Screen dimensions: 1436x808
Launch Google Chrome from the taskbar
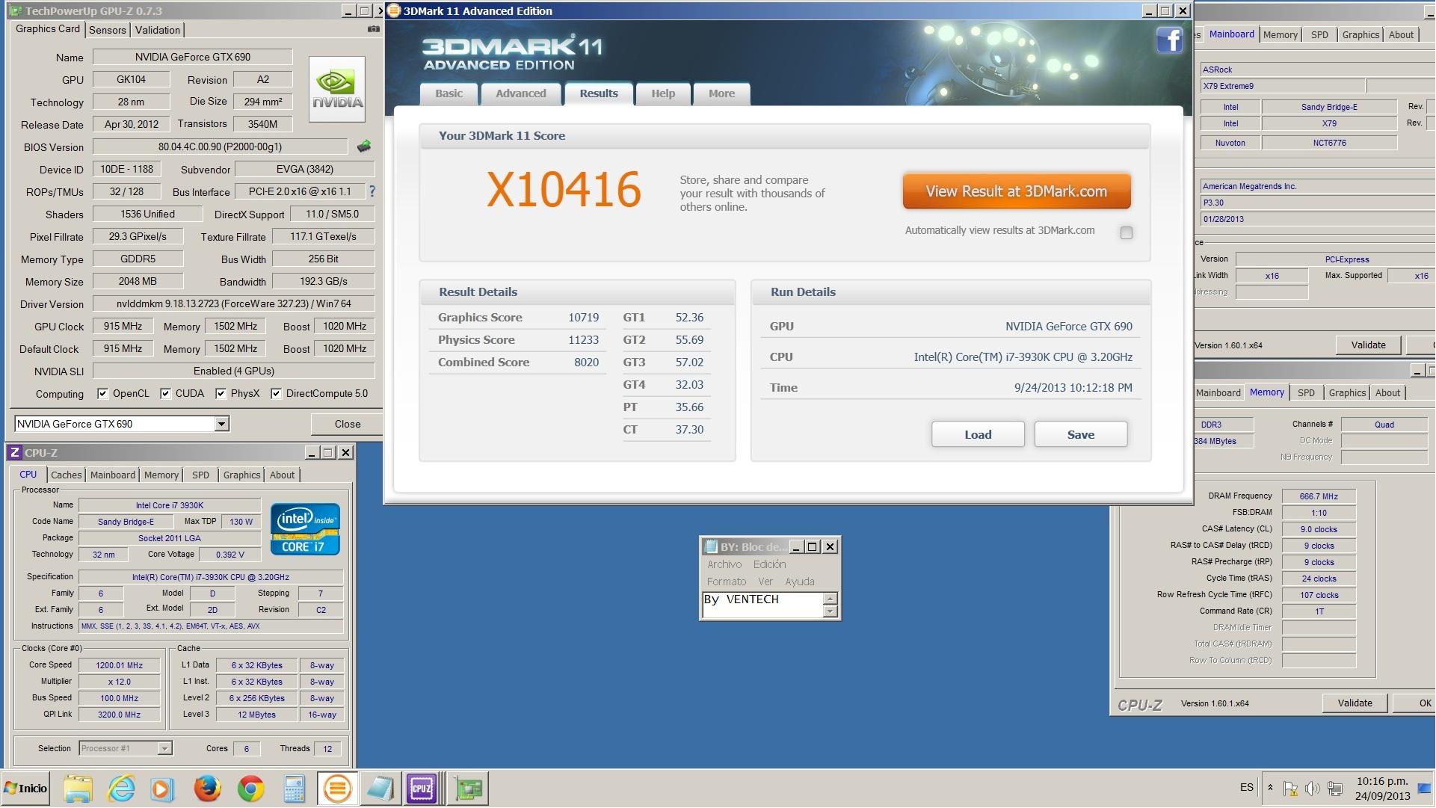[x=250, y=789]
